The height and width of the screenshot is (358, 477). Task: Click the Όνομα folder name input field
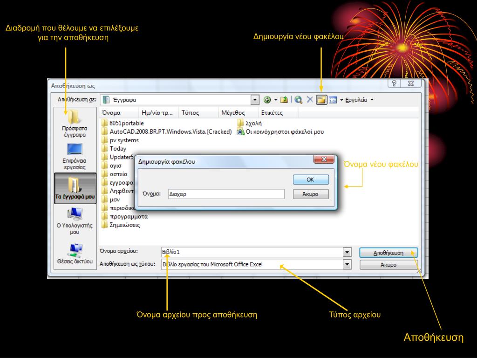click(x=226, y=194)
